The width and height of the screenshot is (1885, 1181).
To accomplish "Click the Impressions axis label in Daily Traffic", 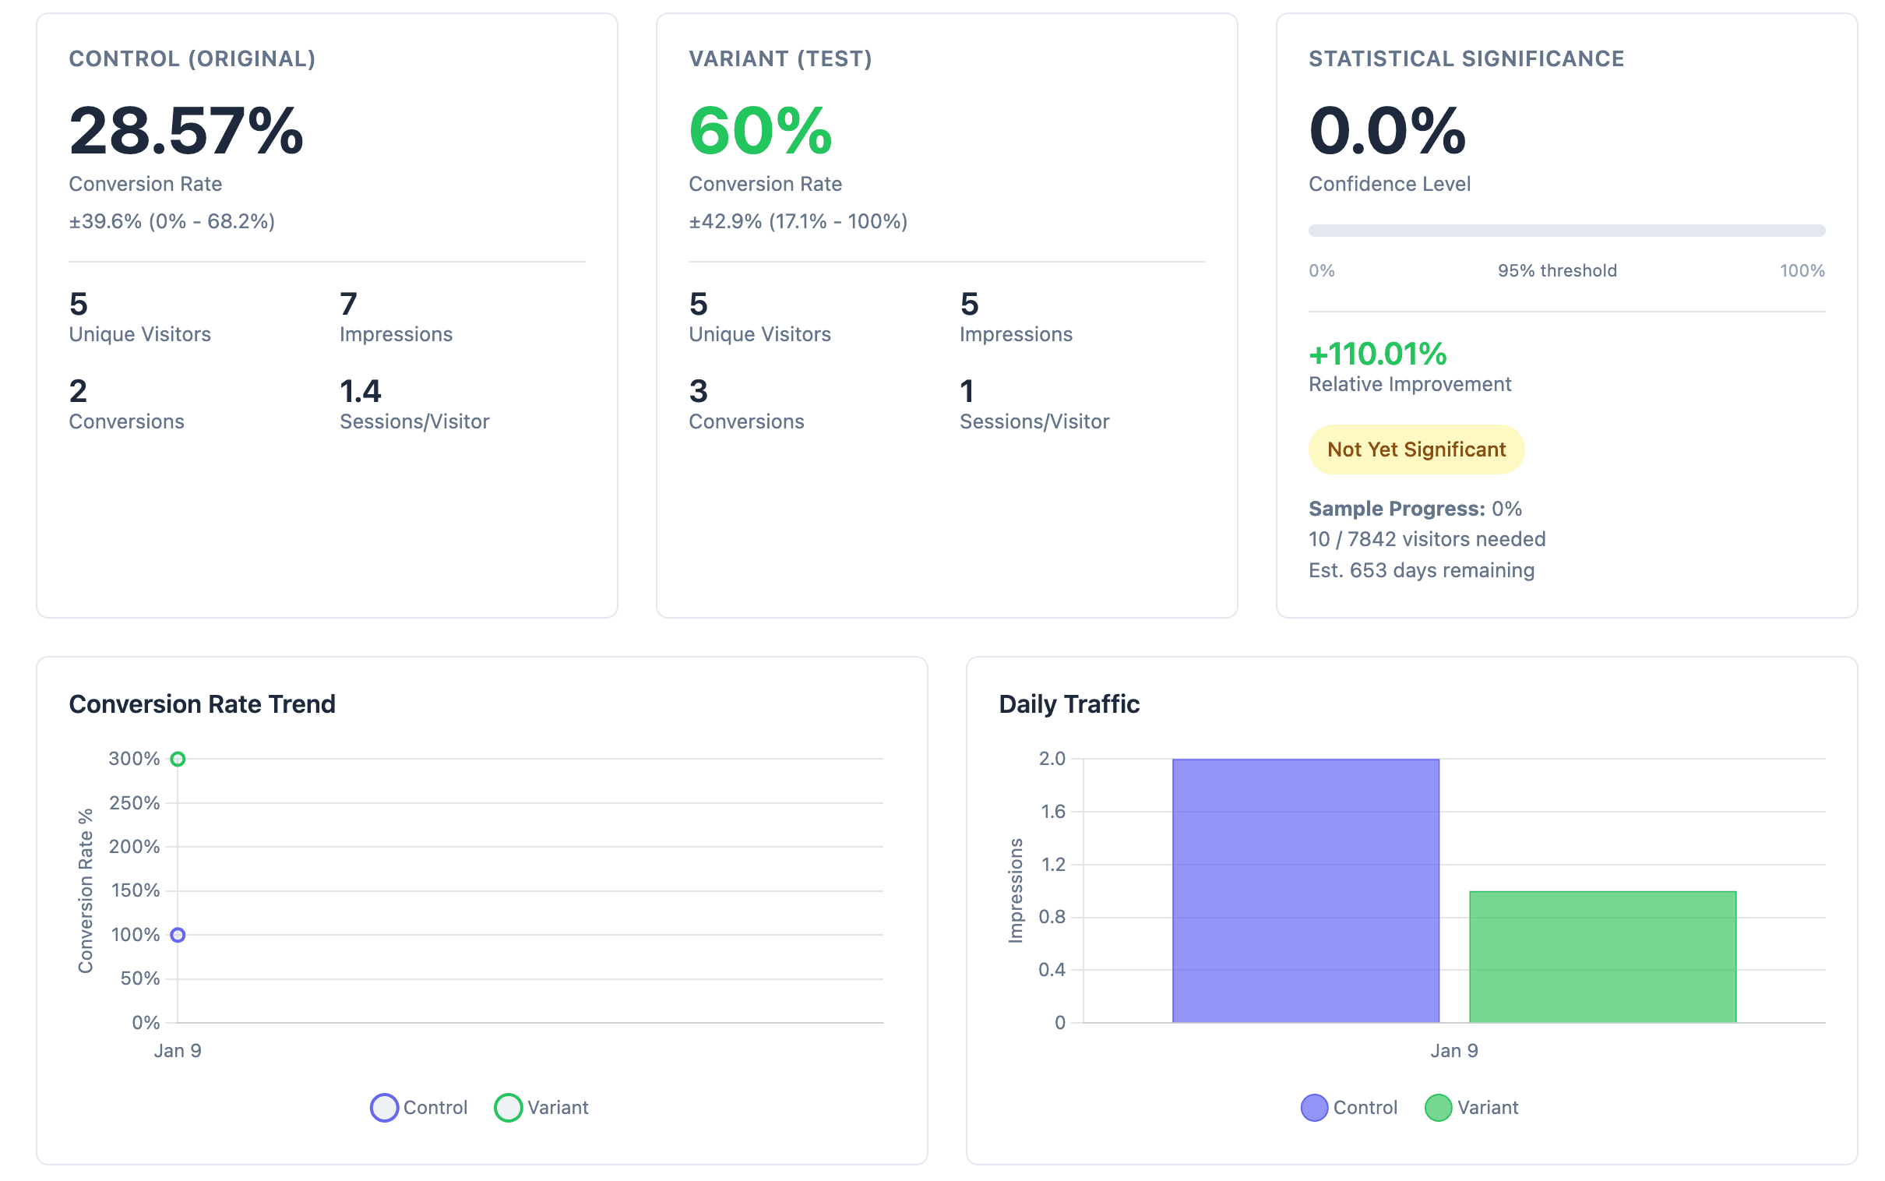I will [x=1015, y=890].
